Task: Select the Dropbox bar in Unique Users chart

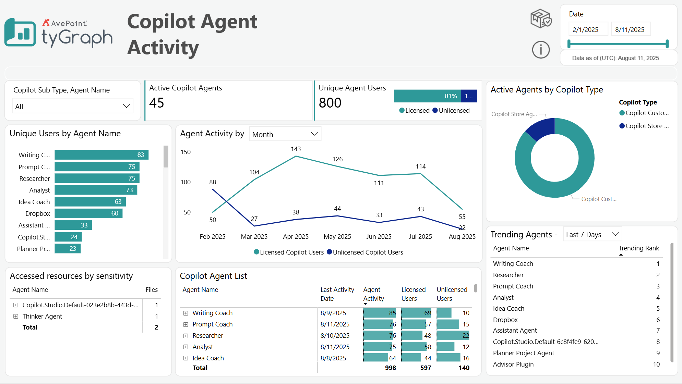Action: click(x=88, y=213)
